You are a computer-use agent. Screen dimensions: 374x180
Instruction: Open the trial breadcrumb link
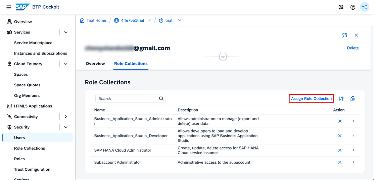coord(169,20)
